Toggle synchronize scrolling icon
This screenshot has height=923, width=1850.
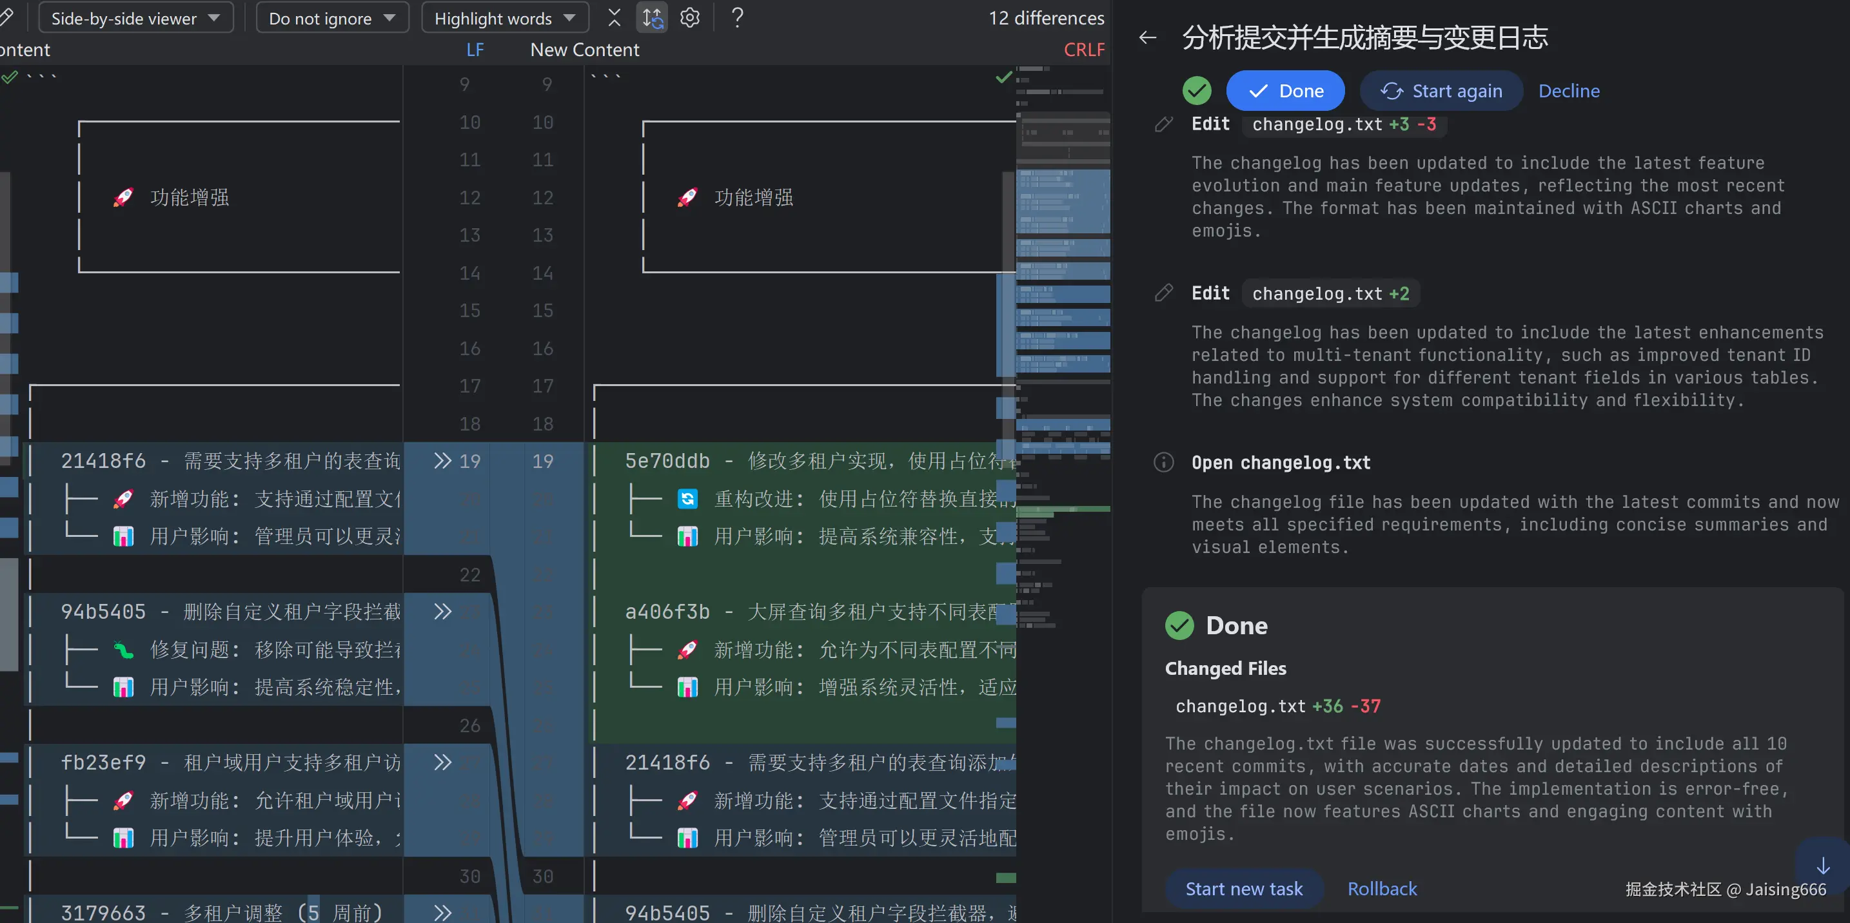tap(652, 18)
